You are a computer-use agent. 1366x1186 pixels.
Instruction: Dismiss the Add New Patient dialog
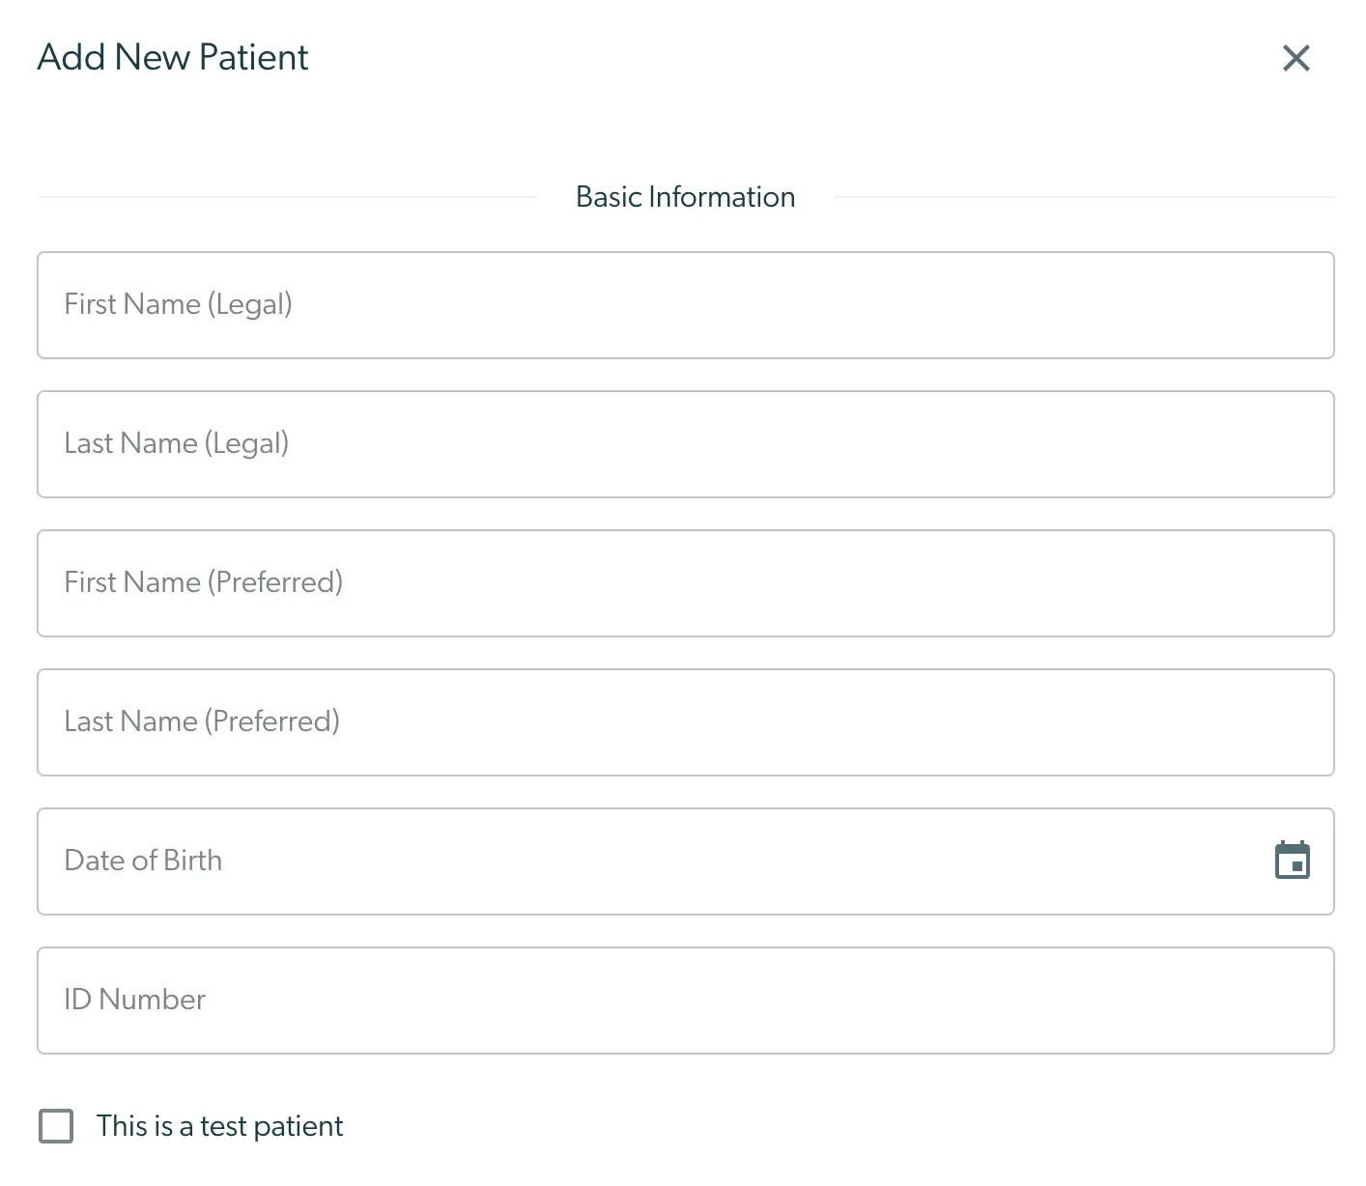pos(1295,58)
